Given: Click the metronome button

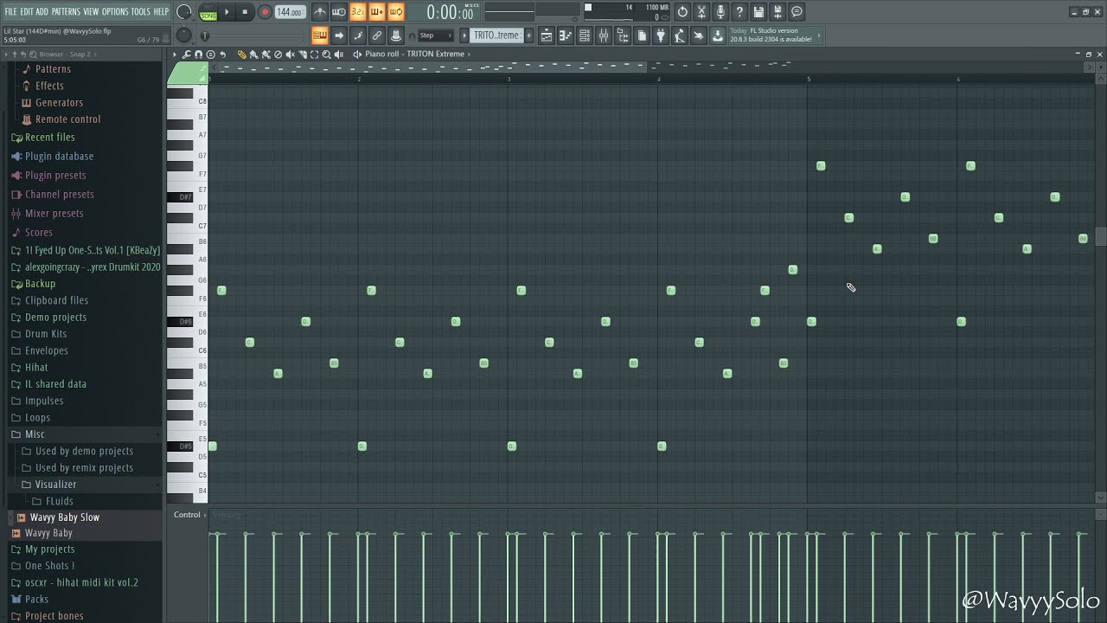Looking at the screenshot, I should [x=320, y=12].
